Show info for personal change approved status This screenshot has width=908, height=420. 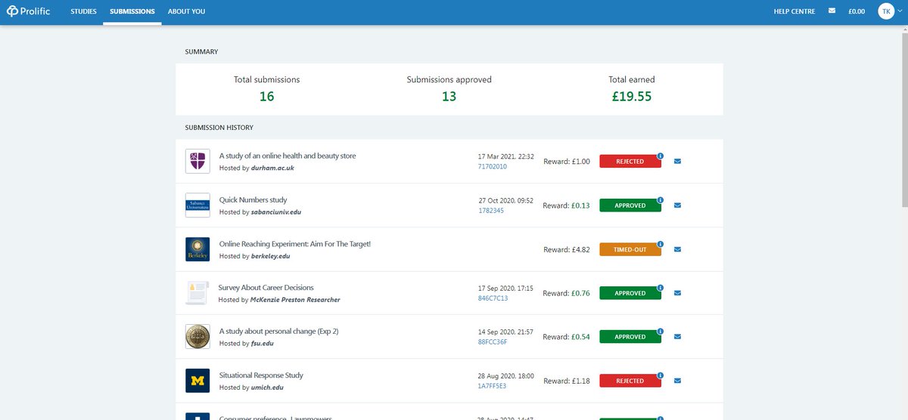661,332
